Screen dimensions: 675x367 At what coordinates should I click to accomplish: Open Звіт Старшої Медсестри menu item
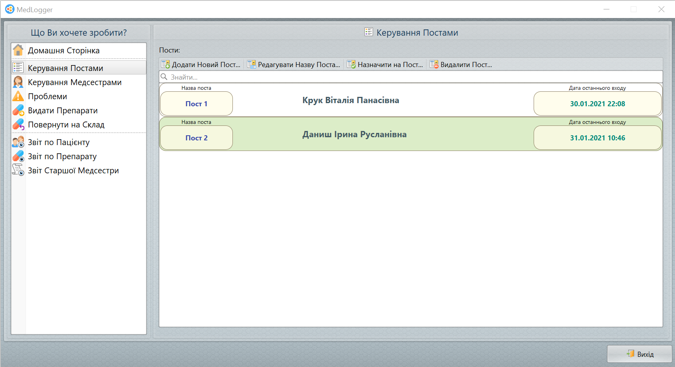73,171
